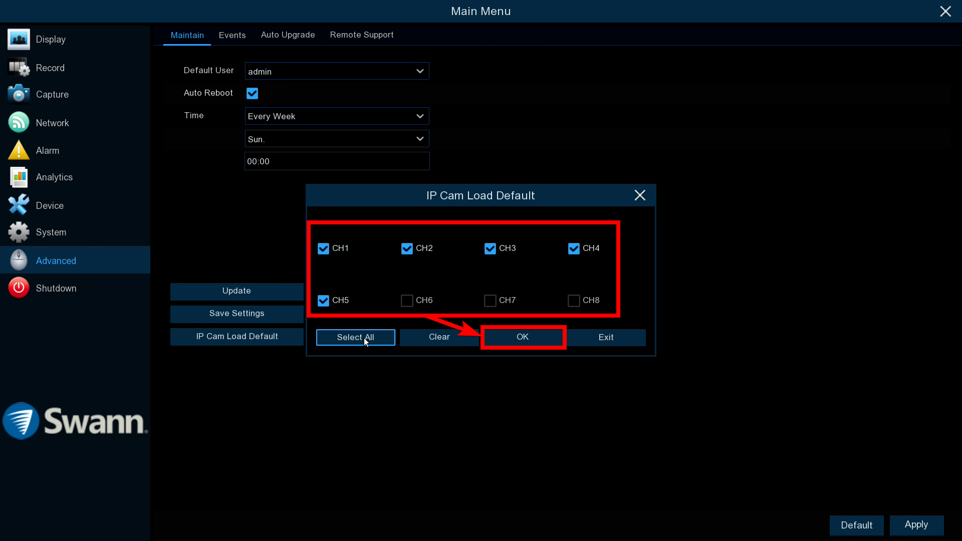The image size is (962, 541).
Task: Click the 00:00 time input field
Action: [337, 161]
